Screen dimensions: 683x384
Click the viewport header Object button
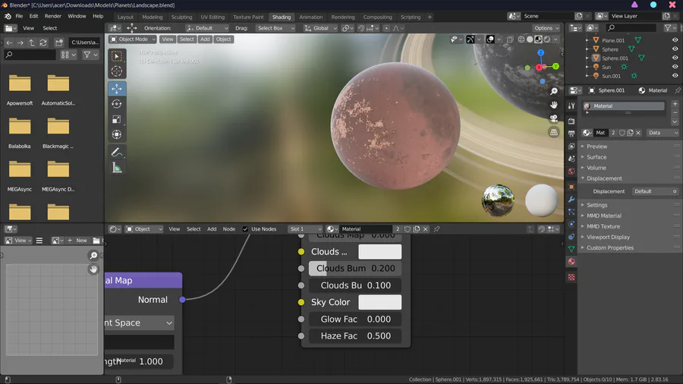[223, 39]
